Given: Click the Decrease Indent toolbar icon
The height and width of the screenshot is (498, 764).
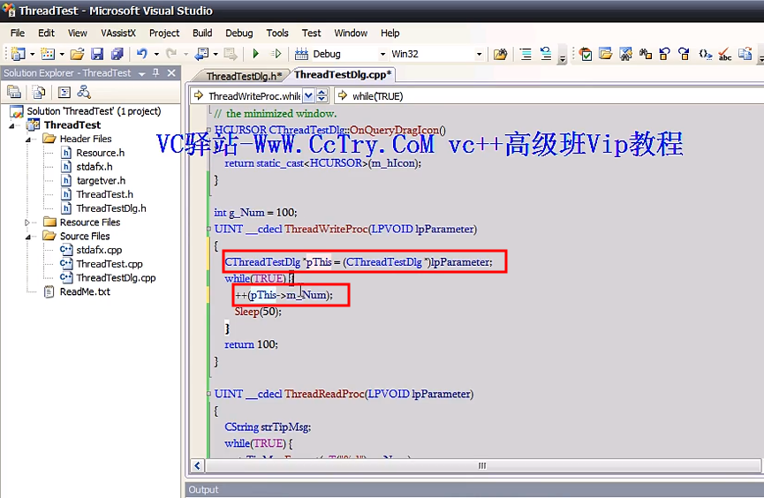Looking at the screenshot, I should point(546,54).
